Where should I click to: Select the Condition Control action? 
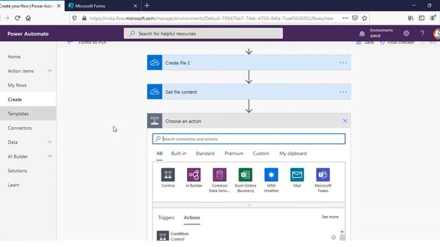(x=244, y=236)
